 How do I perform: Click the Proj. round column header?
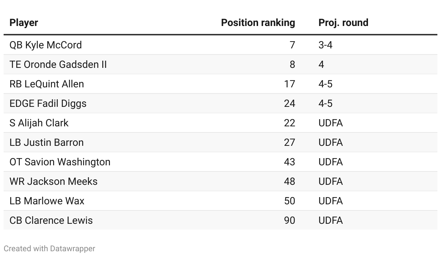coord(343,23)
